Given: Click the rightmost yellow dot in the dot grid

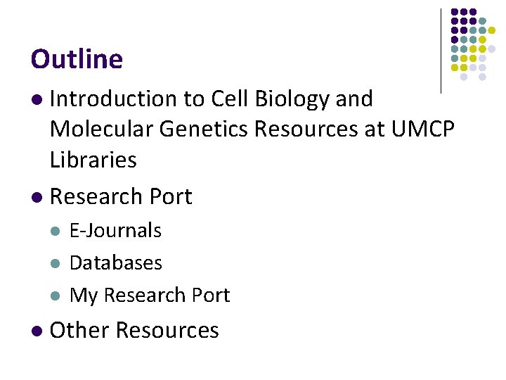Looking at the screenshot, I should coord(492,31).
